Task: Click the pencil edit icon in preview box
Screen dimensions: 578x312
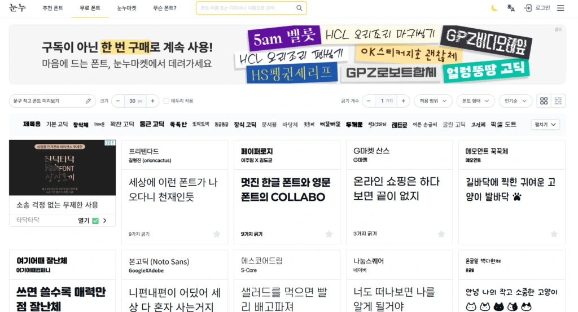Action: [88, 101]
